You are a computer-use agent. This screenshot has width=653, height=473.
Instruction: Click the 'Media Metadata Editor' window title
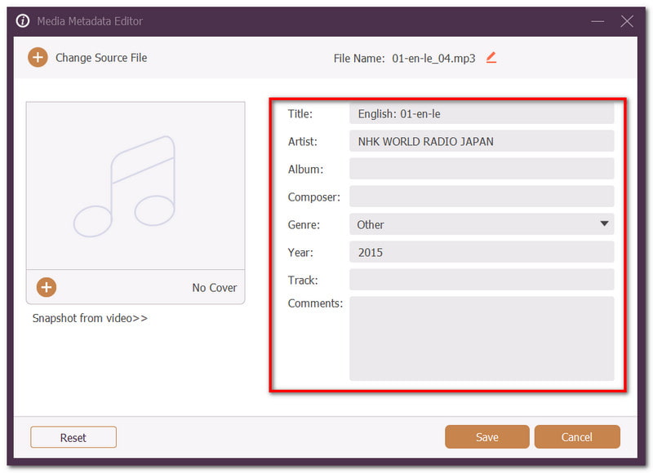coord(90,21)
